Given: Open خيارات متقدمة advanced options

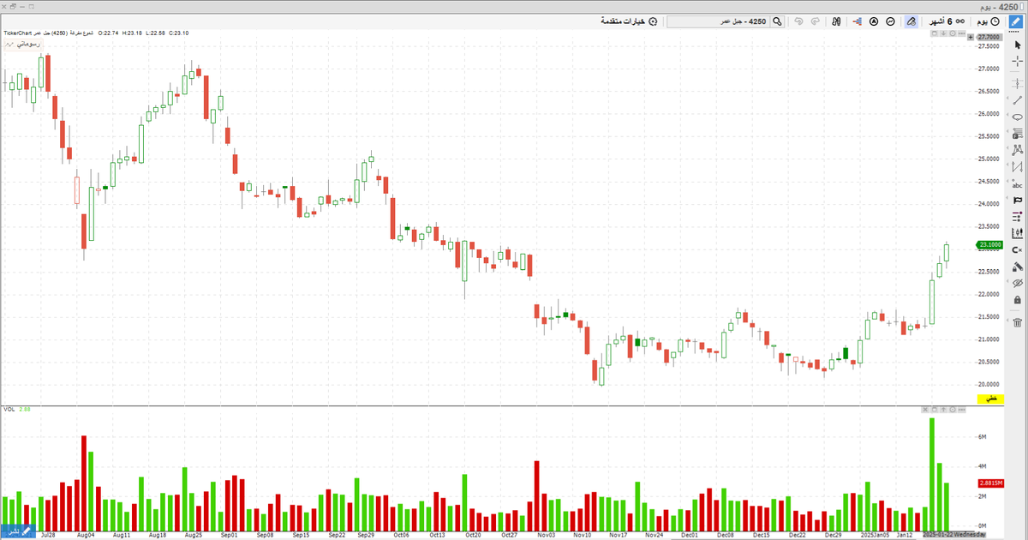Looking at the screenshot, I should (629, 21).
